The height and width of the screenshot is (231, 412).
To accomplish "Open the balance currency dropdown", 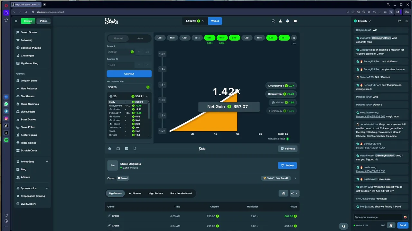I will pyautogui.click(x=195, y=21).
